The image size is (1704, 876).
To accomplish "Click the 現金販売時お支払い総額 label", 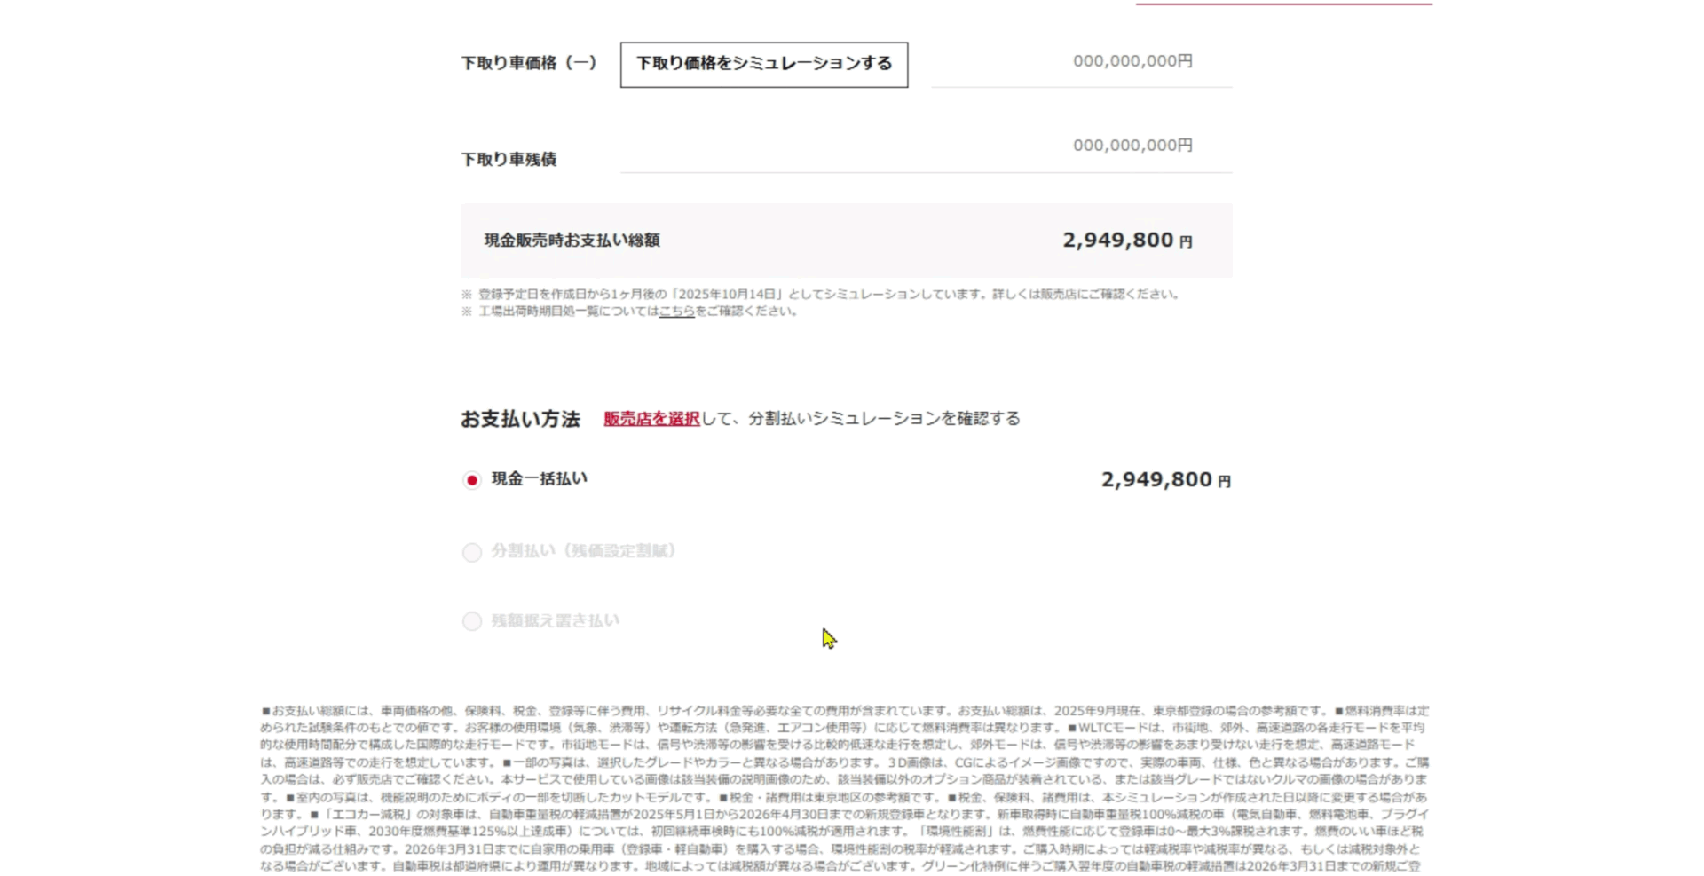I will tap(572, 241).
